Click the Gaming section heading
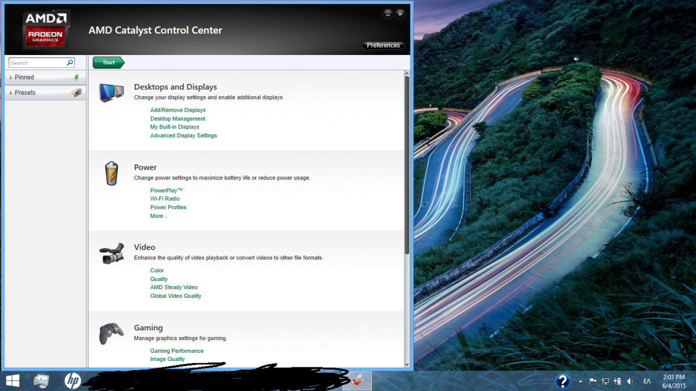This screenshot has width=696, height=391. [148, 328]
